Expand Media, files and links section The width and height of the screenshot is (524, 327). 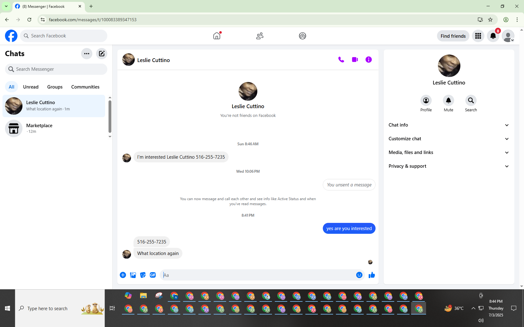tap(449, 152)
